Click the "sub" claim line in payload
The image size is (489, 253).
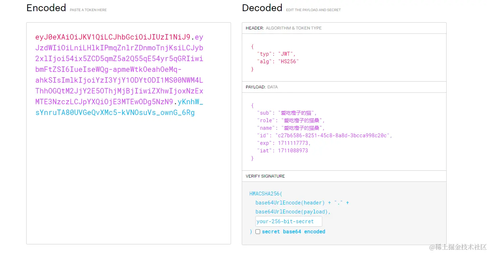[x=287, y=113]
